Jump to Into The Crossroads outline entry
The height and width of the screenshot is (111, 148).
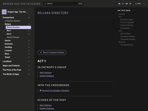tap(127, 22)
